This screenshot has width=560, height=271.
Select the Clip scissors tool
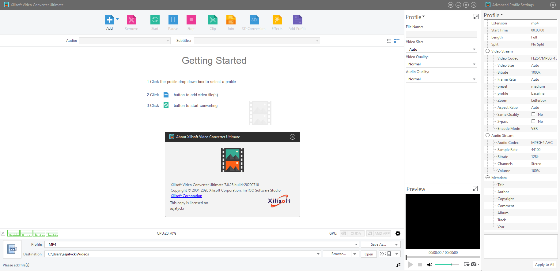213,20
